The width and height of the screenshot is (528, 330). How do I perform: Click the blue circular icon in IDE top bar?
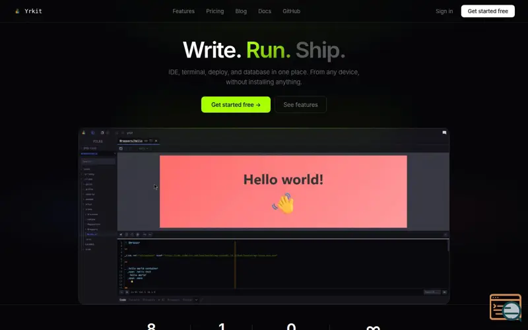[93, 133]
